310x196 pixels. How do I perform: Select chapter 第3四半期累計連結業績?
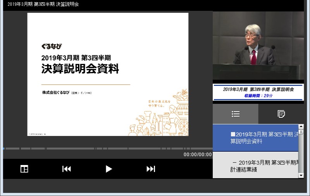click(x=255, y=165)
